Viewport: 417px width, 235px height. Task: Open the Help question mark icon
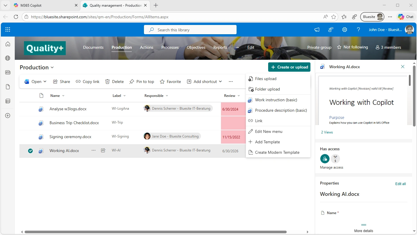tap(359, 29)
